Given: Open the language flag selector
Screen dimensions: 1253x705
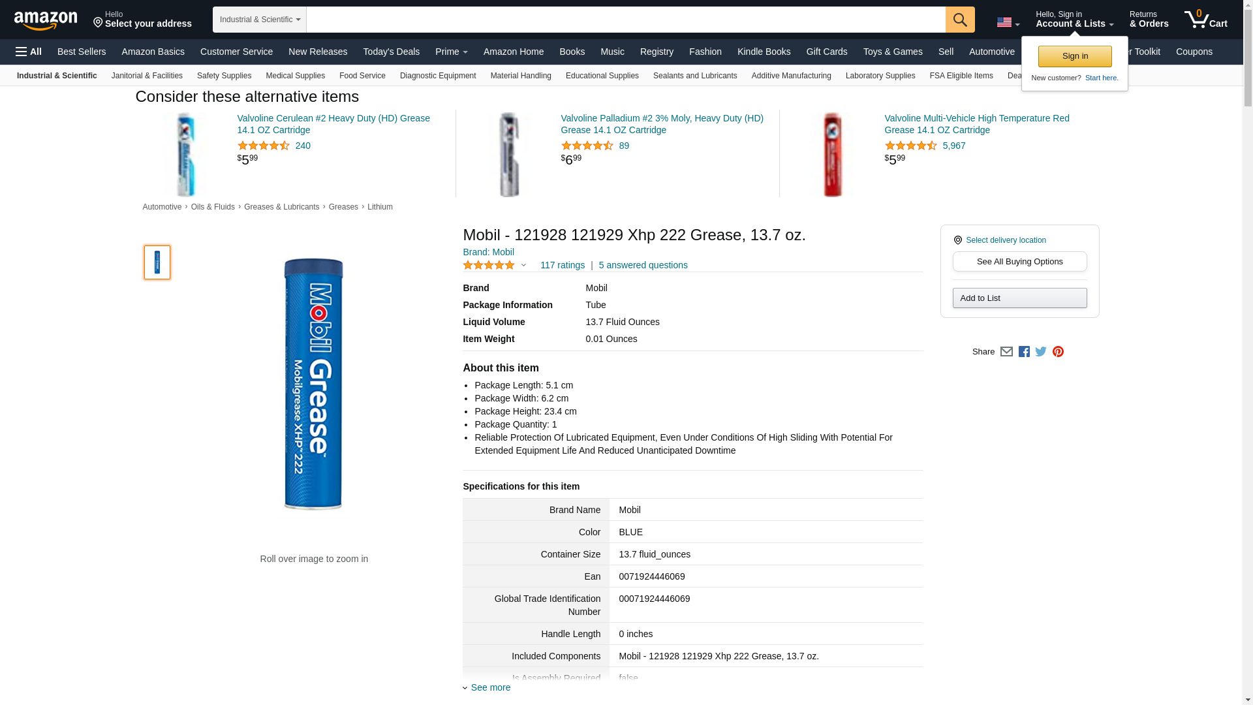Looking at the screenshot, I should 1008,23.
